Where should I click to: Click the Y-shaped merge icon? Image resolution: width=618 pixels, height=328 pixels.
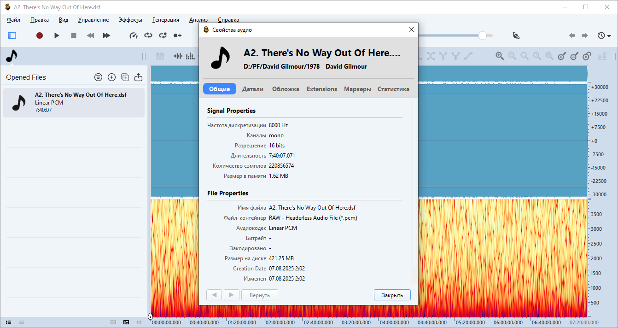point(443,56)
